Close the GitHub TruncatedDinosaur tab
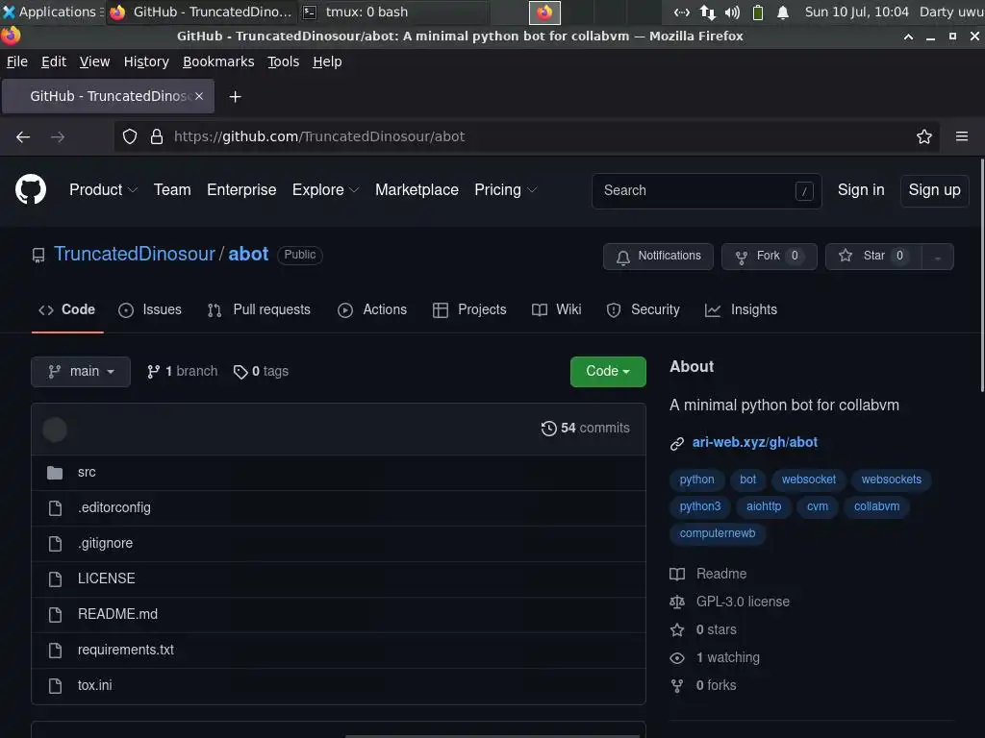 point(199,96)
